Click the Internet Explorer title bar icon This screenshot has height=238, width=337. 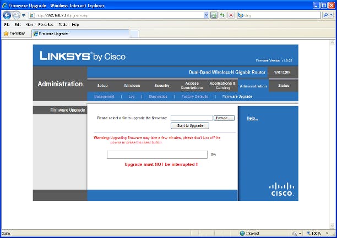coord(4,5)
